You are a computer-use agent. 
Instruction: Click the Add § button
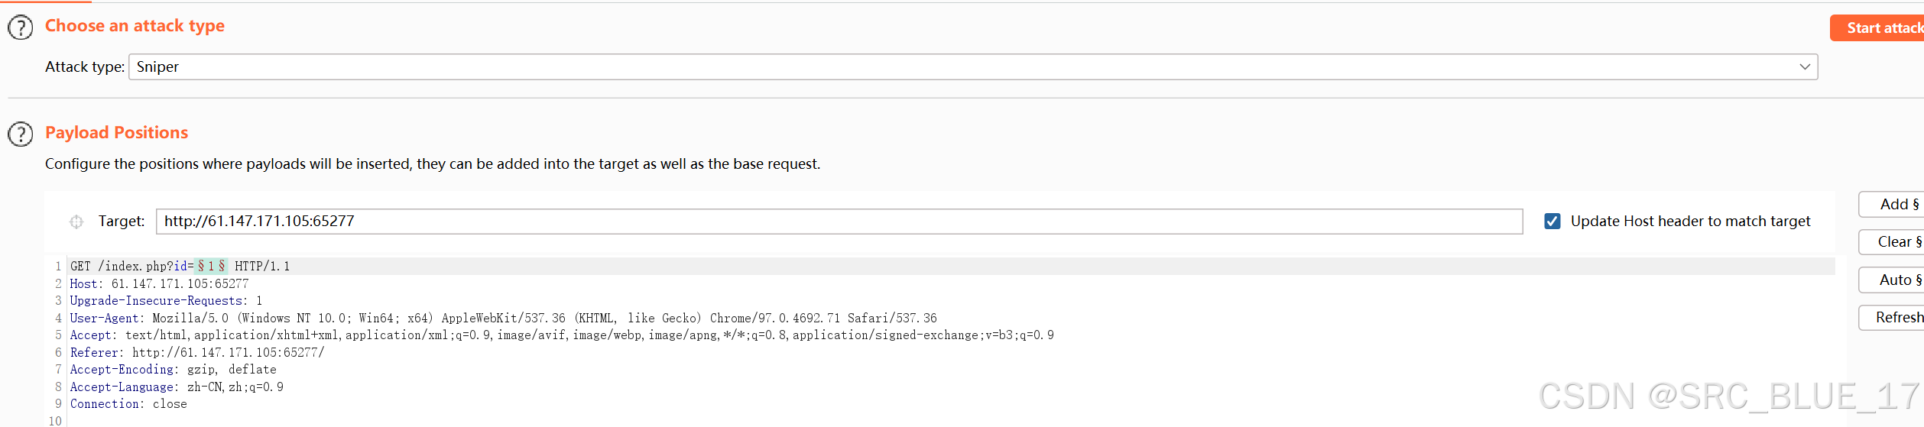pyautogui.click(x=1893, y=205)
